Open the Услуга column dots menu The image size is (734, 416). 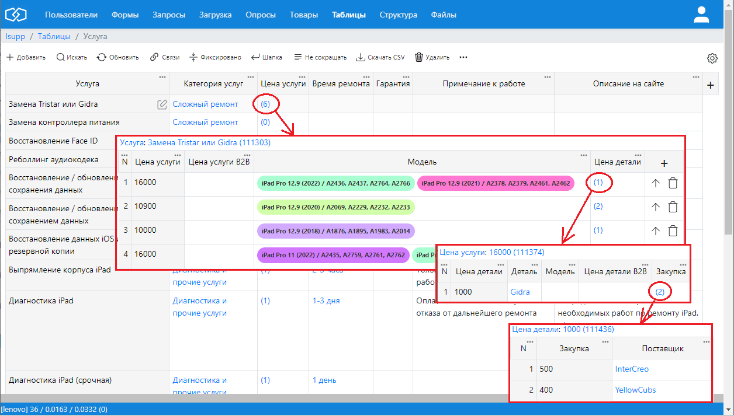click(x=162, y=76)
